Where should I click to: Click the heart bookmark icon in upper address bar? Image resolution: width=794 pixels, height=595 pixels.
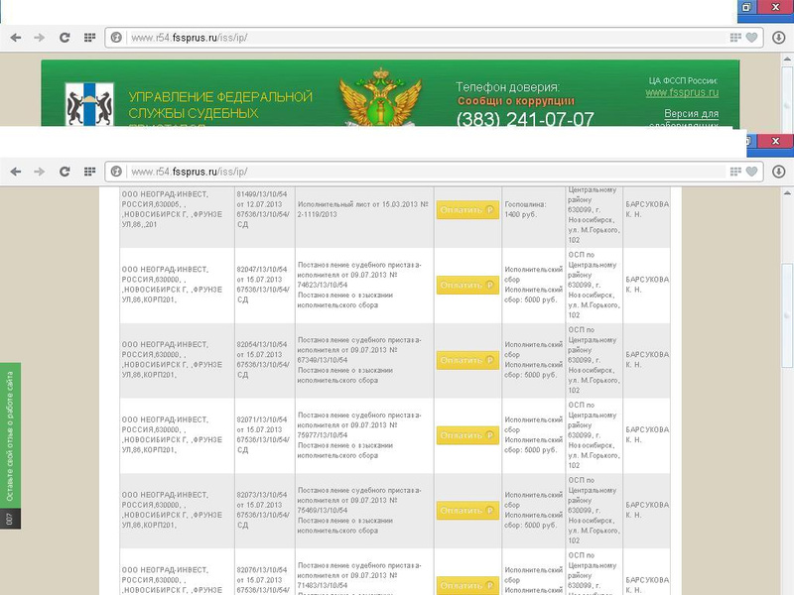[751, 37]
